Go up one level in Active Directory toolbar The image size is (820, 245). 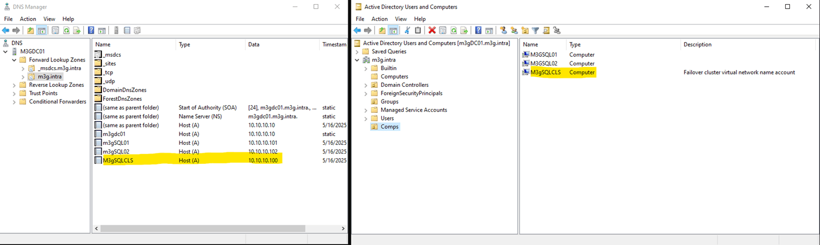382,30
